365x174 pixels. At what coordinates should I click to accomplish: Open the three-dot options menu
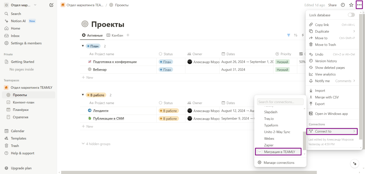point(359,5)
